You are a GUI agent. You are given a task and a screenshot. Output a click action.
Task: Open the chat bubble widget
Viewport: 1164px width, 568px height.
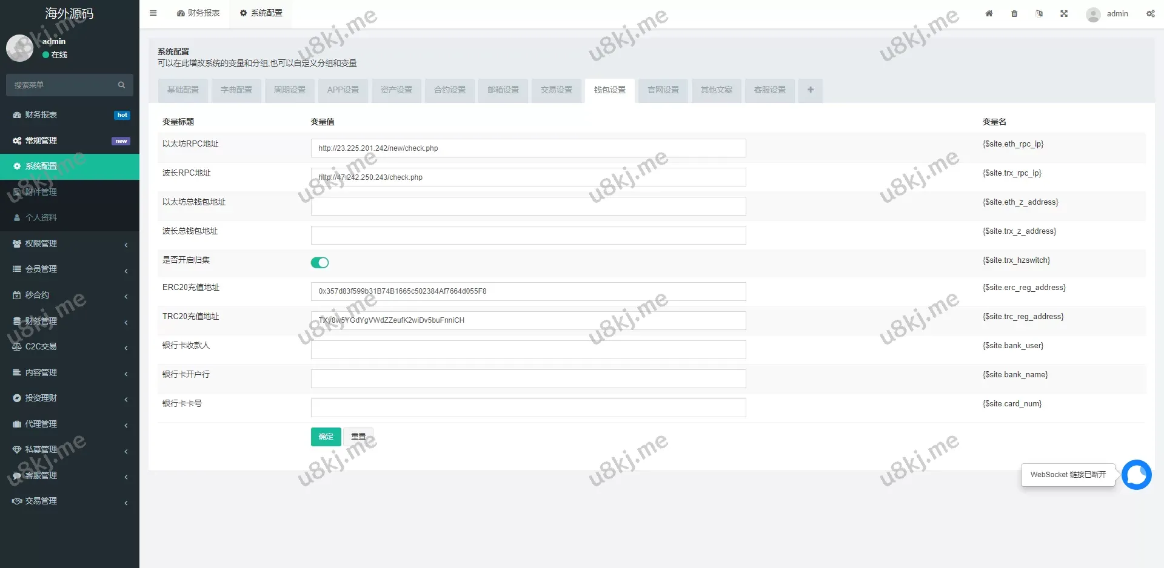pyautogui.click(x=1136, y=475)
